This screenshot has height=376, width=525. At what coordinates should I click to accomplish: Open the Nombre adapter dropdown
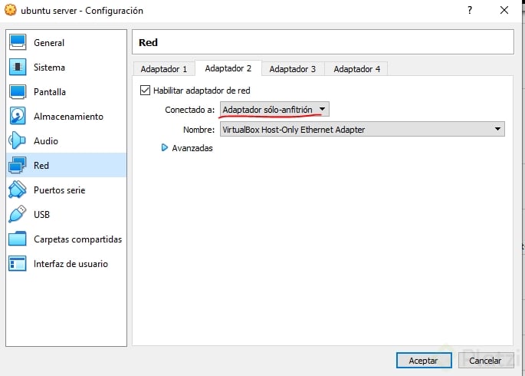point(362,130)
